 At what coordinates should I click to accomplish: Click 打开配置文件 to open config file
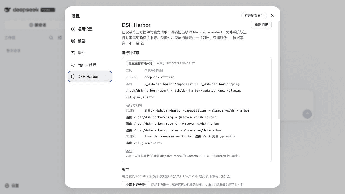254,16
